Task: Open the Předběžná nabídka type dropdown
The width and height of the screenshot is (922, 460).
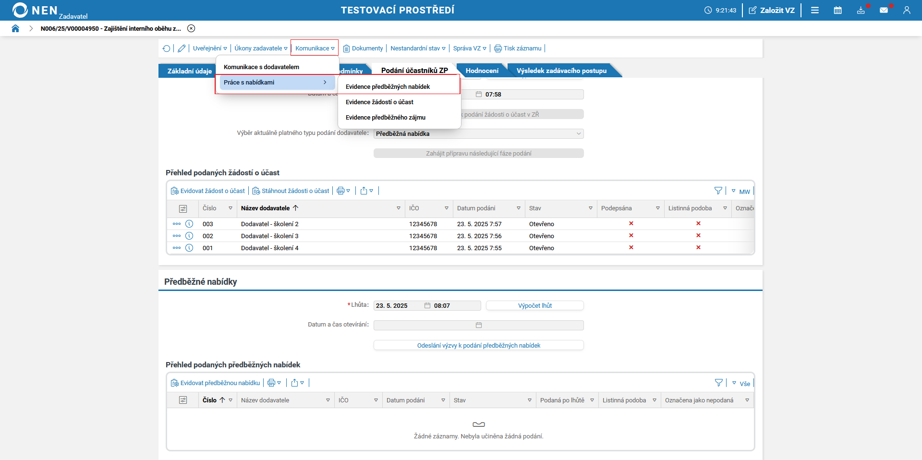Action: click(x=478, y=134)
